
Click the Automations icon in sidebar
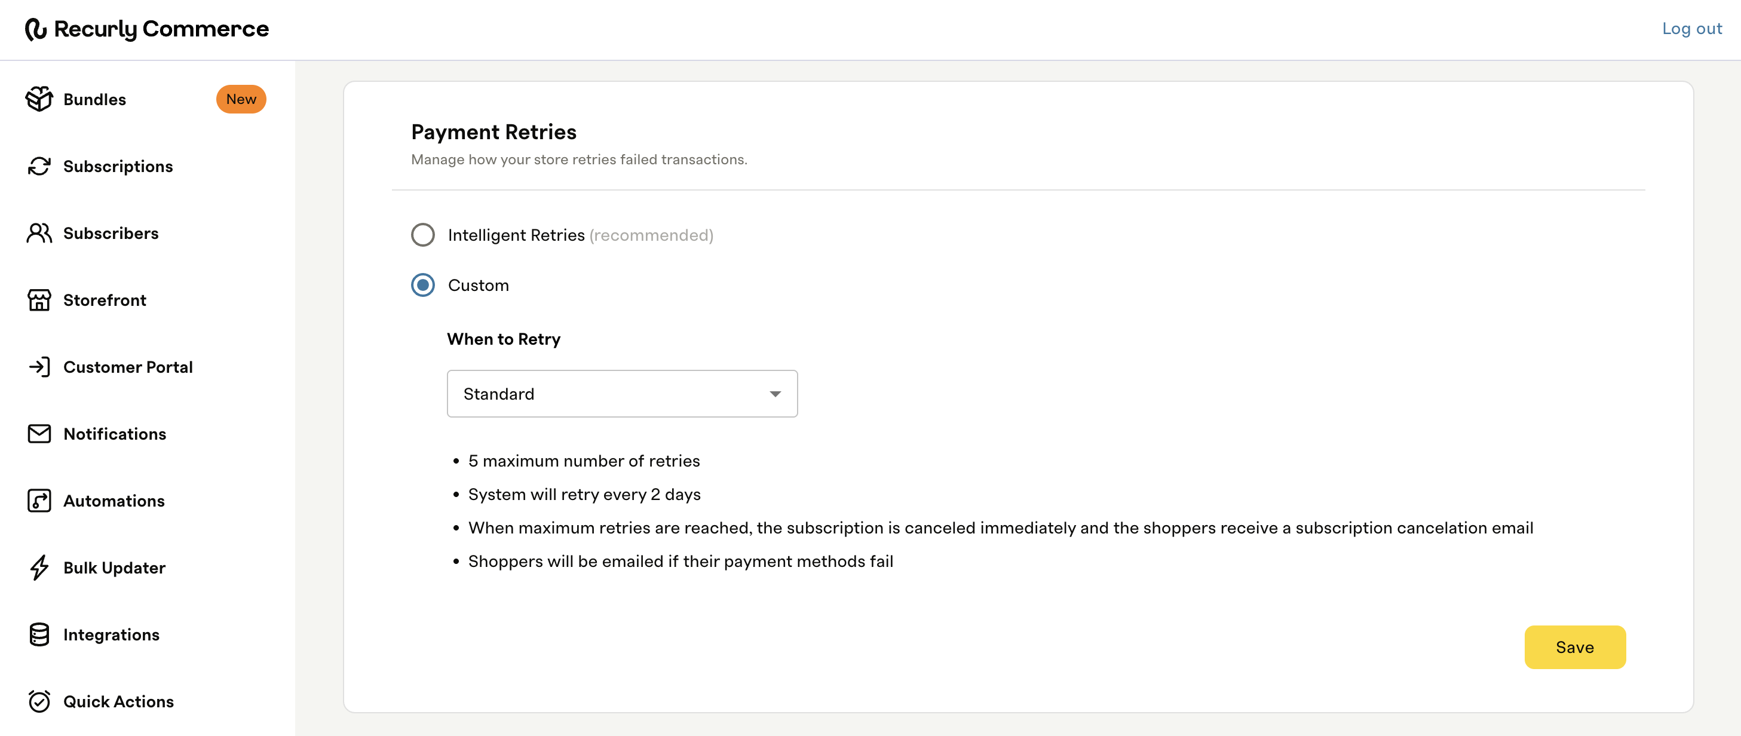coord(39,501)
